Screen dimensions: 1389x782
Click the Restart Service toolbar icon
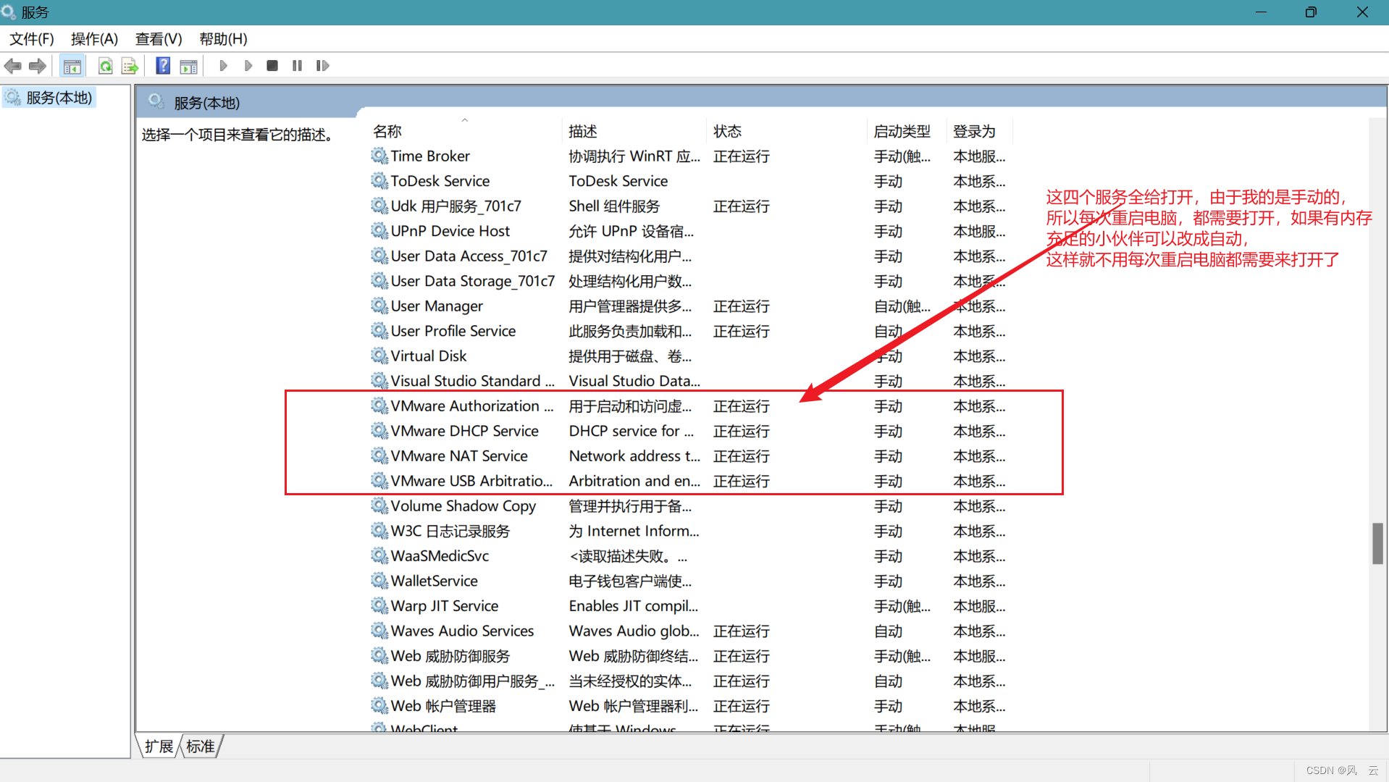click(x=322, y=66)
